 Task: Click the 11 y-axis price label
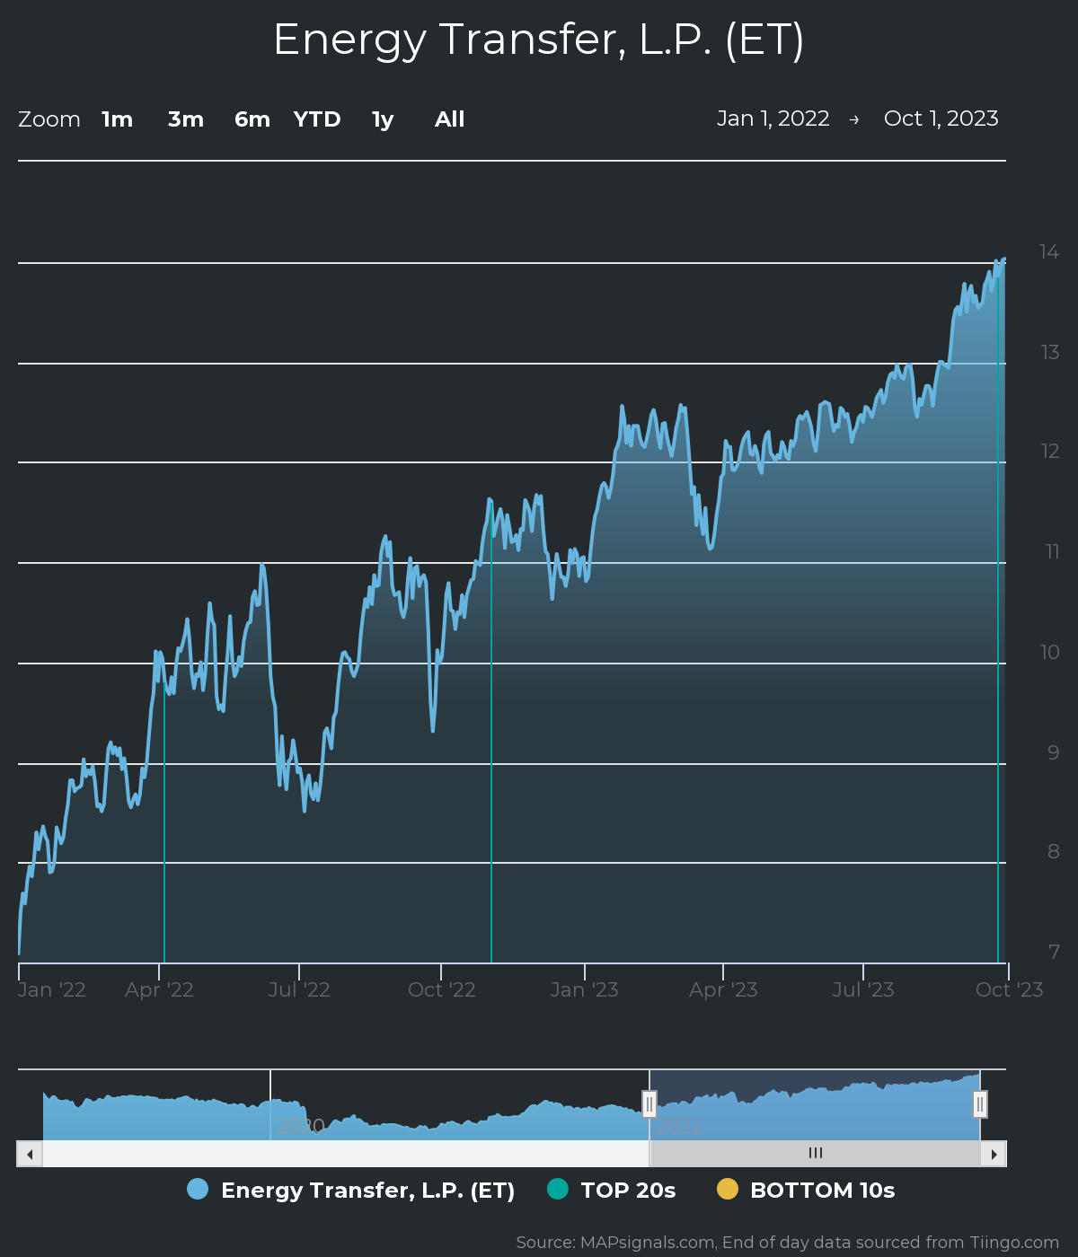click(1053, 552)
